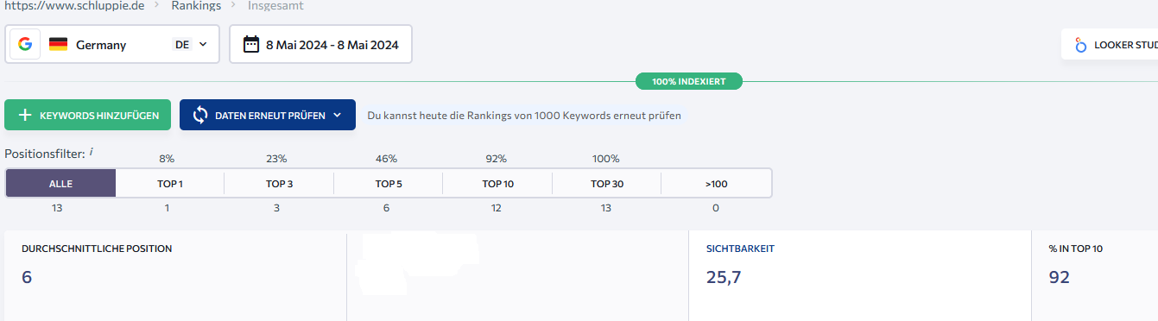Click the German flag icon
Viewport: 1158px width, 321px height.
58,45
